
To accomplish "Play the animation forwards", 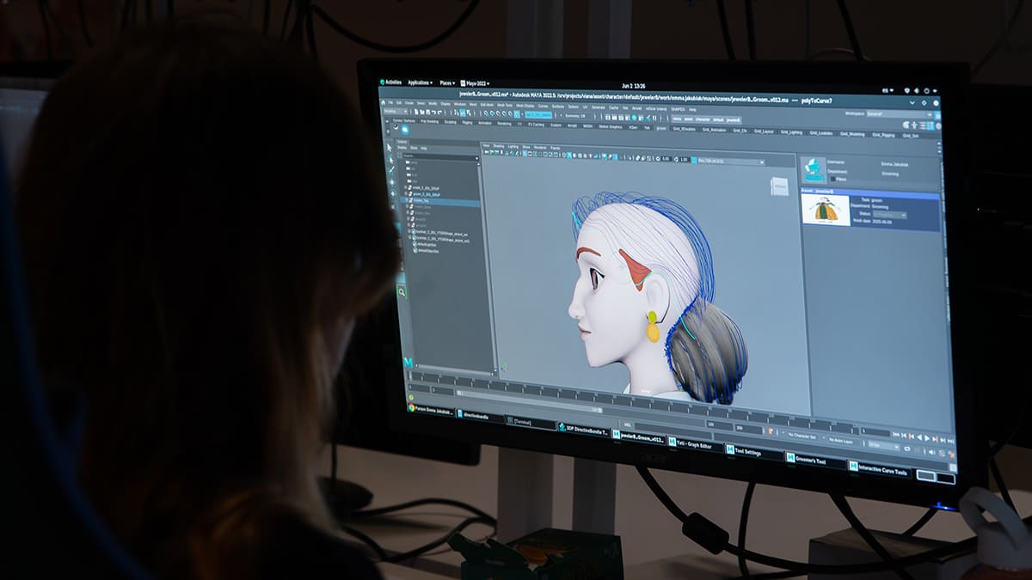I will click(929, 438).
